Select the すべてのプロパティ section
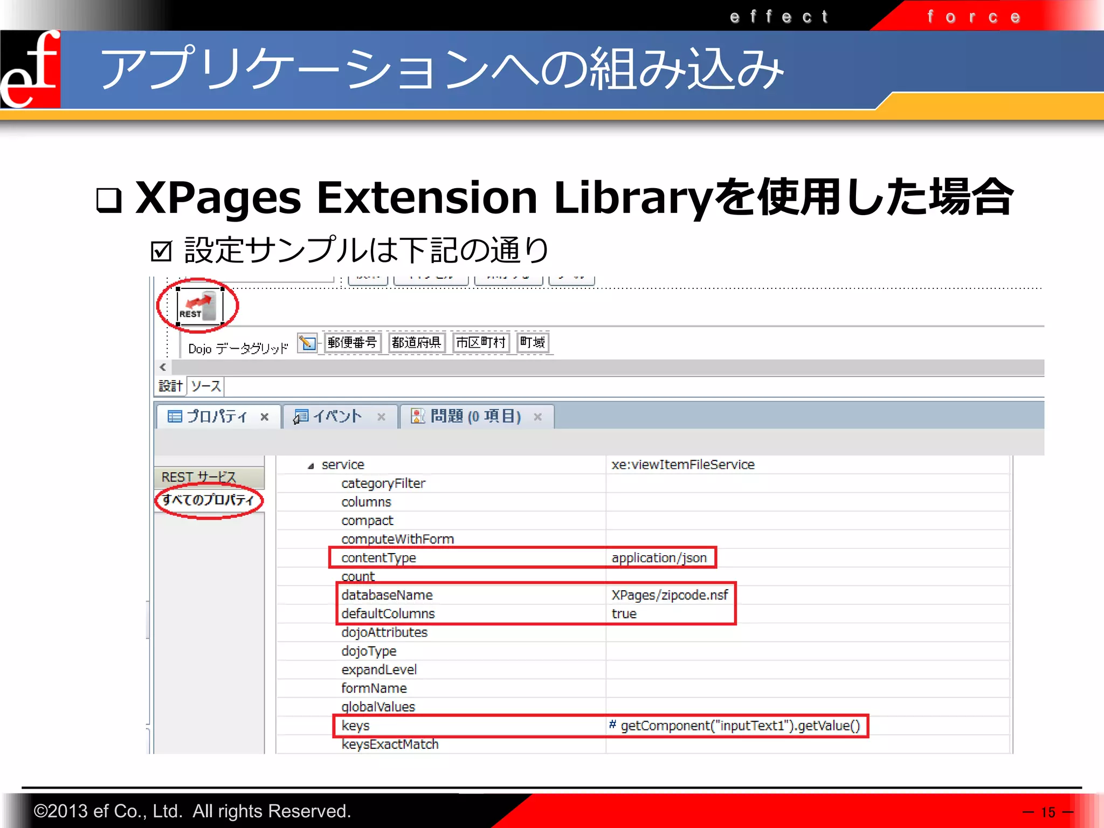1104x828 pixels. [209, 500]
